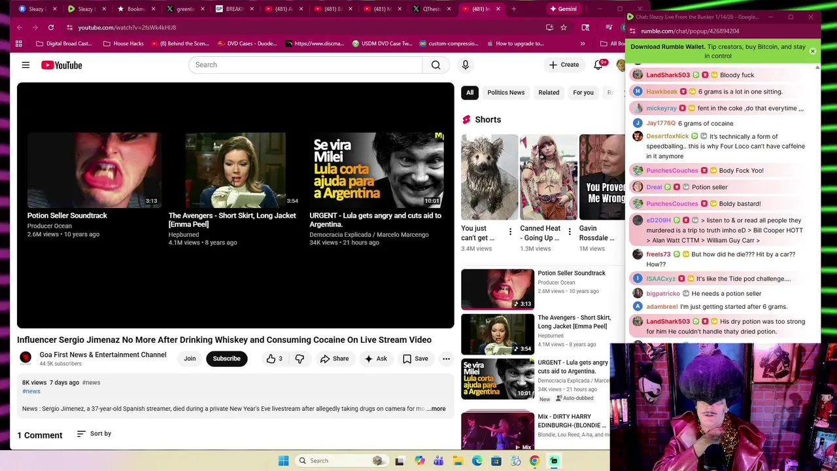This screenshot has width=837, height=471.
Task: Play 'Potion Seller Soundtrack' endscreen suggestion
Action: (x=94, y=170)
